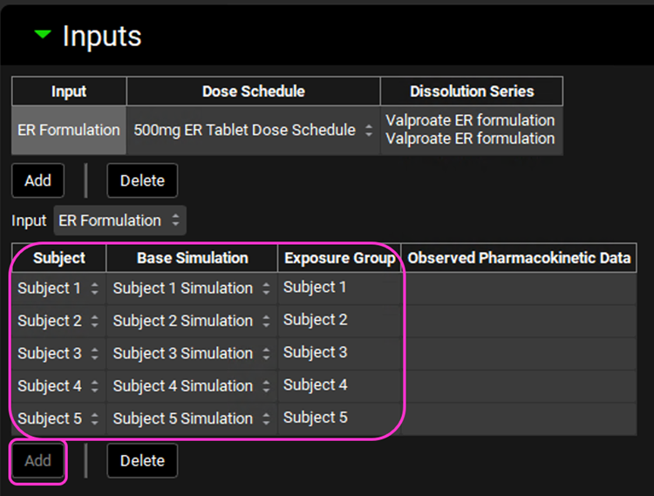Click Exposure Group cell for Subject 2
The image size is (654, 496).
click(x=339, y=321)
